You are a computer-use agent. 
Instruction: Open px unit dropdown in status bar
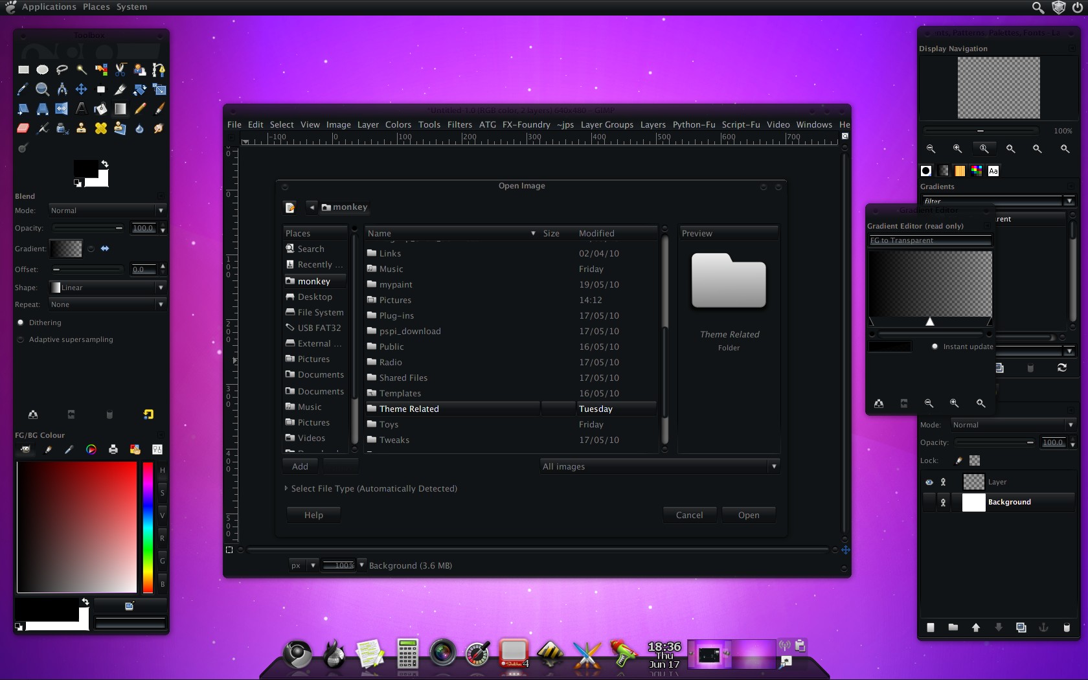[304, 565]
